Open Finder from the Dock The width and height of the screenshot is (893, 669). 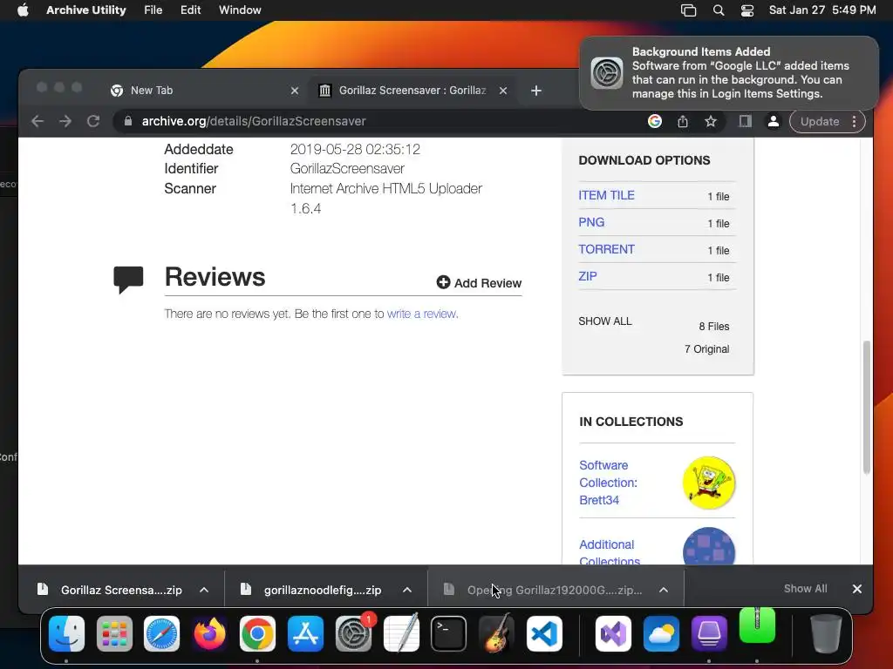pos(66,633)
